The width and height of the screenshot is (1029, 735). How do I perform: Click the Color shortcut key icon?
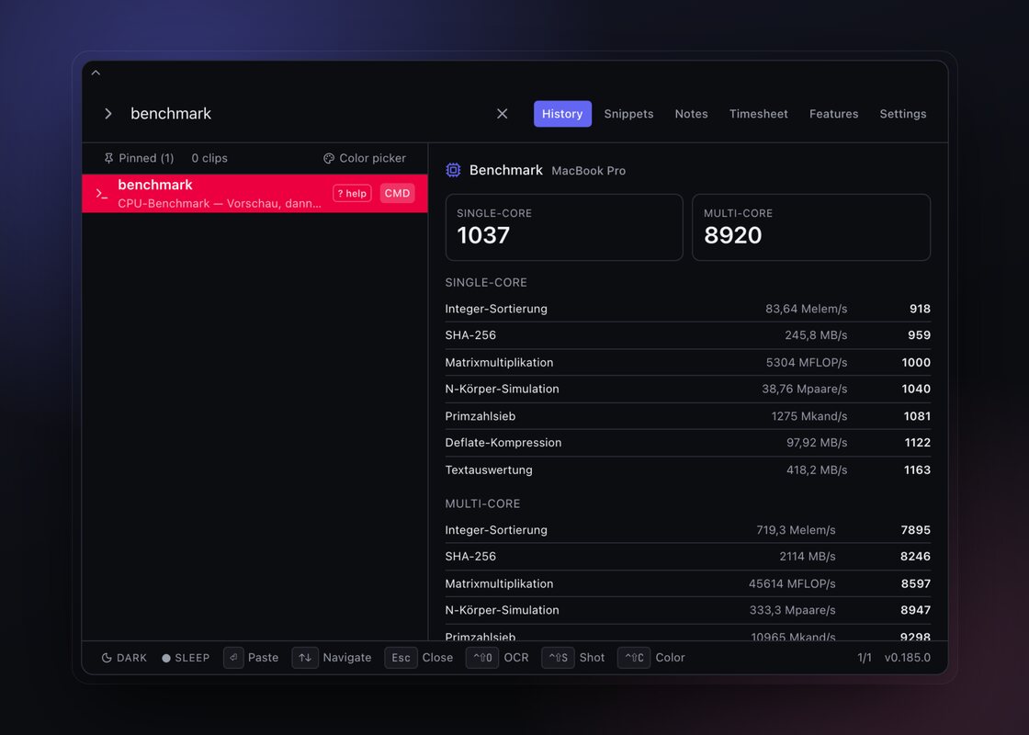(634, 658)
